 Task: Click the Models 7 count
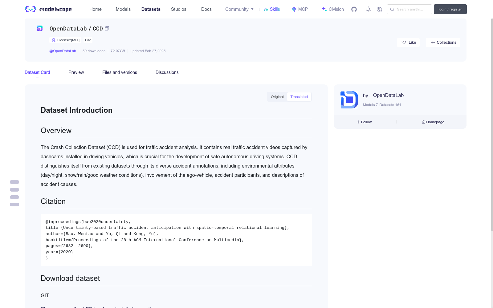point(370,105)
